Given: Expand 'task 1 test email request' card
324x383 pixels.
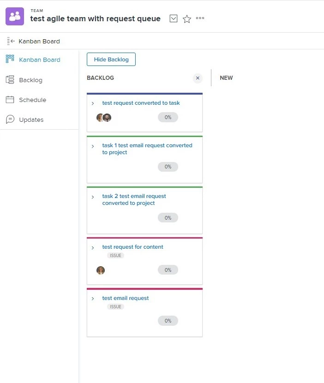Looking at the screenshot, I should coord(93,146).
